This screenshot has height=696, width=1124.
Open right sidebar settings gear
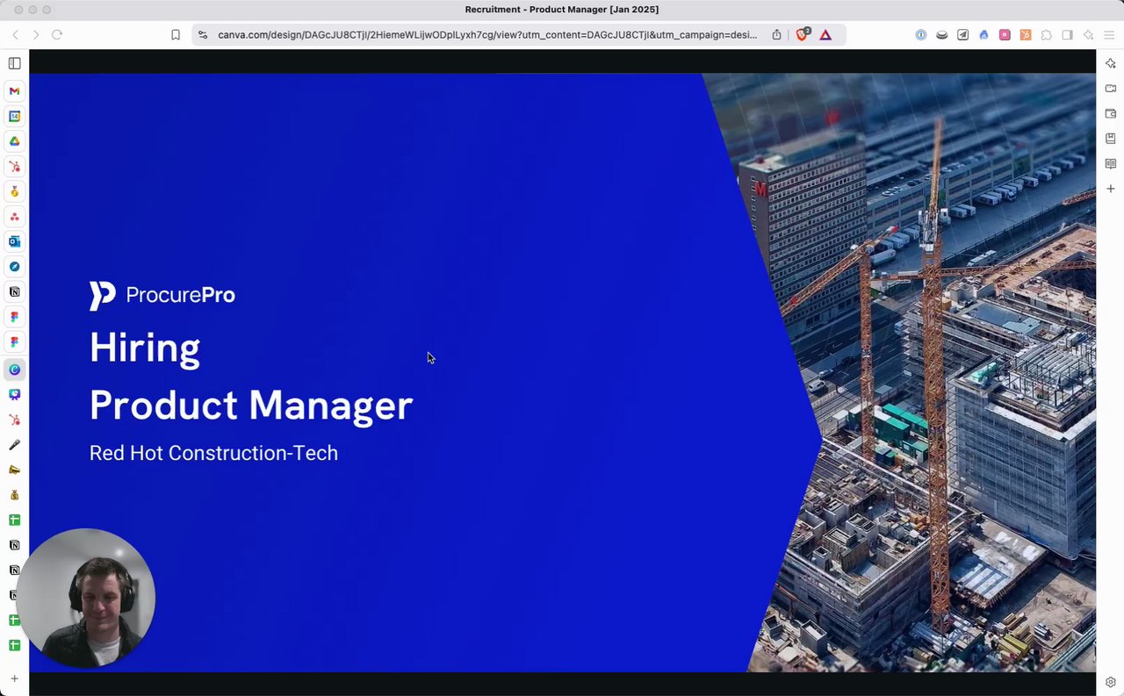(1111, 682)
